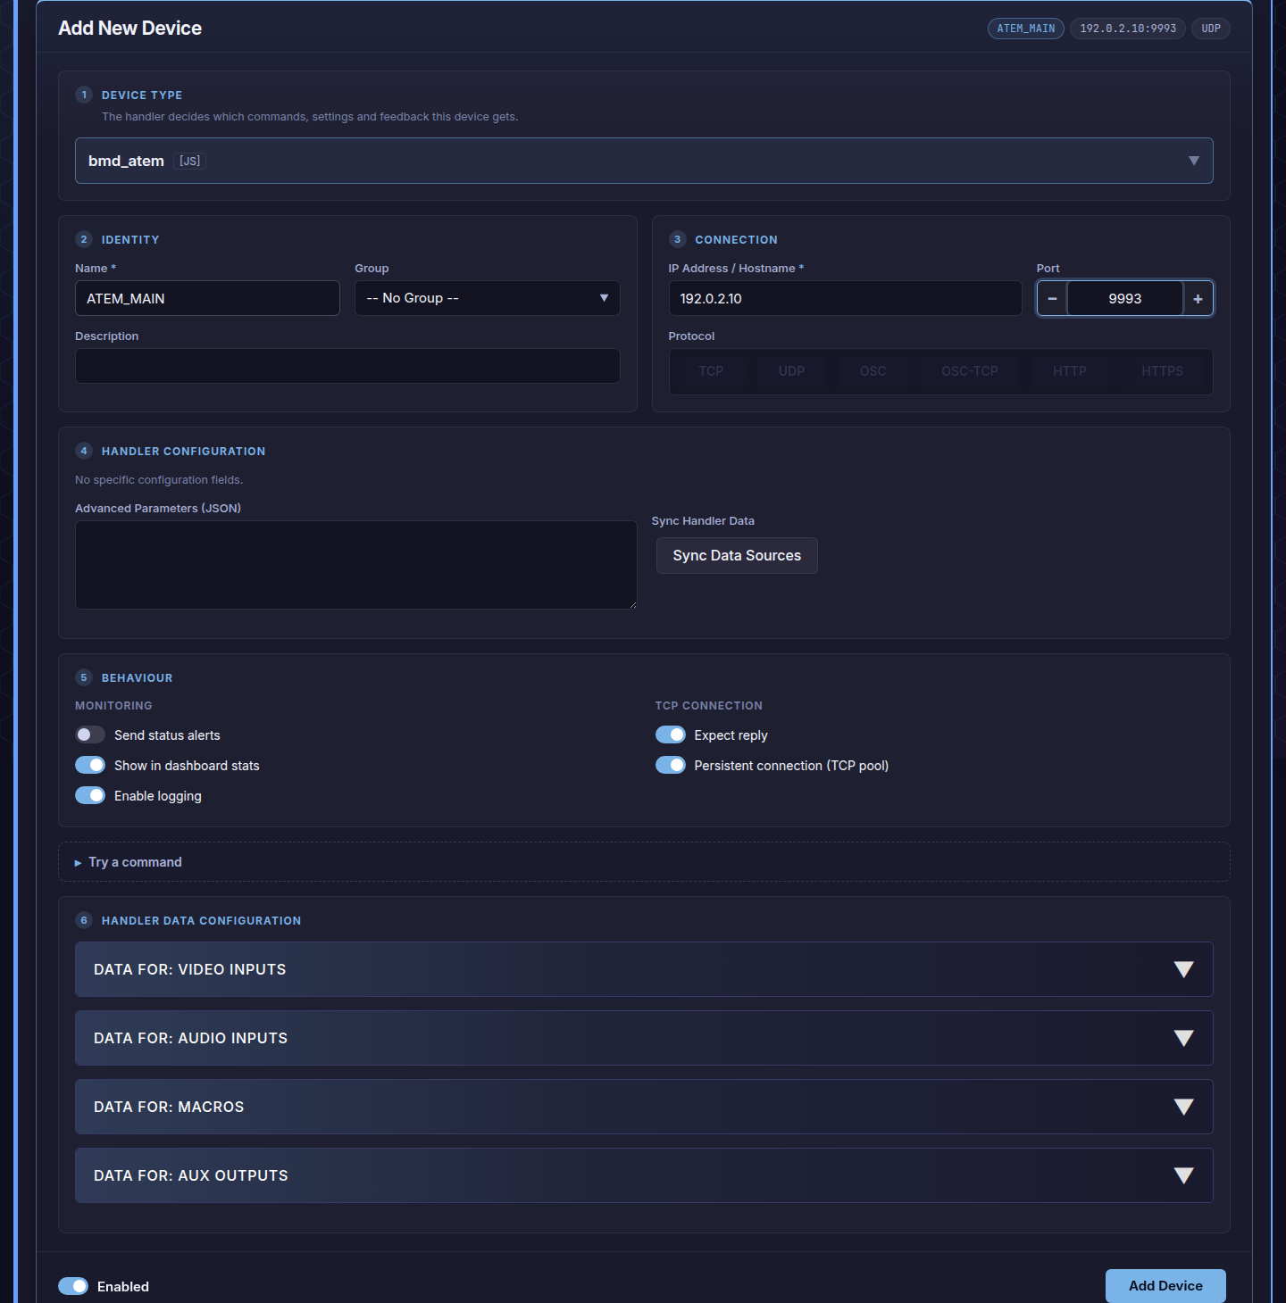The width and height of the screenshot is (1286, 1303).
Task: Increase the port with the plus button
Action: [1198, 298]
